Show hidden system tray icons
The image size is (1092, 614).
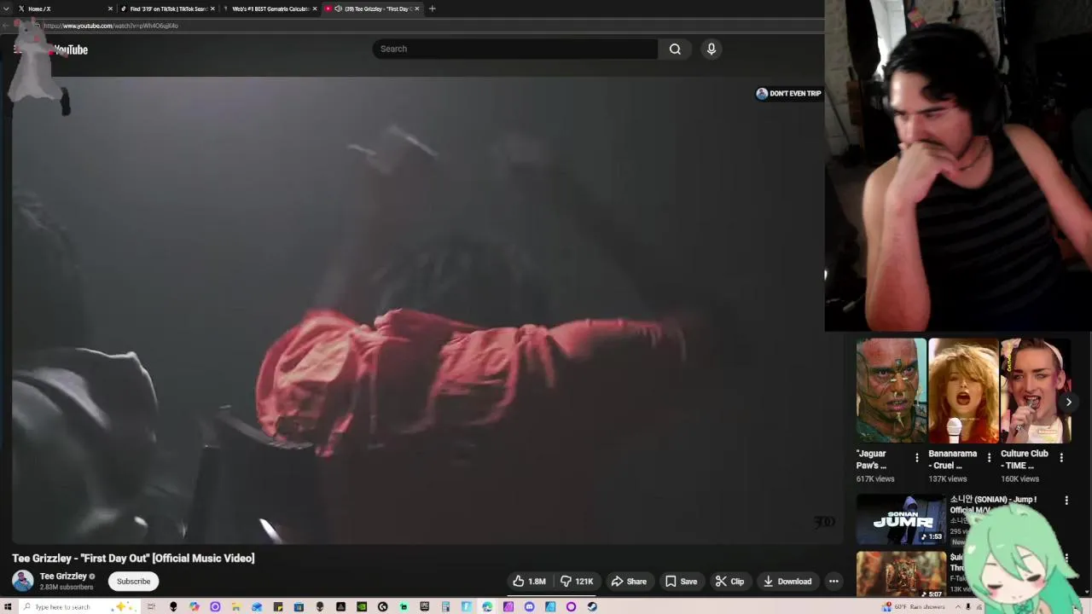[x=956, y=606]
